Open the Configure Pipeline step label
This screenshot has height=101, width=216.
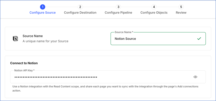(x=118, y=13)
